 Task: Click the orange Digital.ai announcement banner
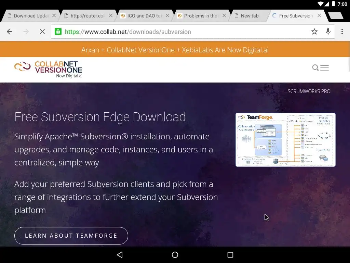click(x=175, y=50)
